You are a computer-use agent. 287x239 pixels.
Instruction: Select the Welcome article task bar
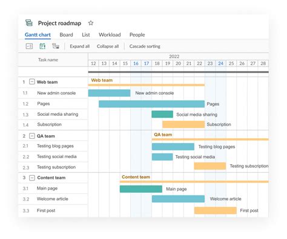(178, 199)
